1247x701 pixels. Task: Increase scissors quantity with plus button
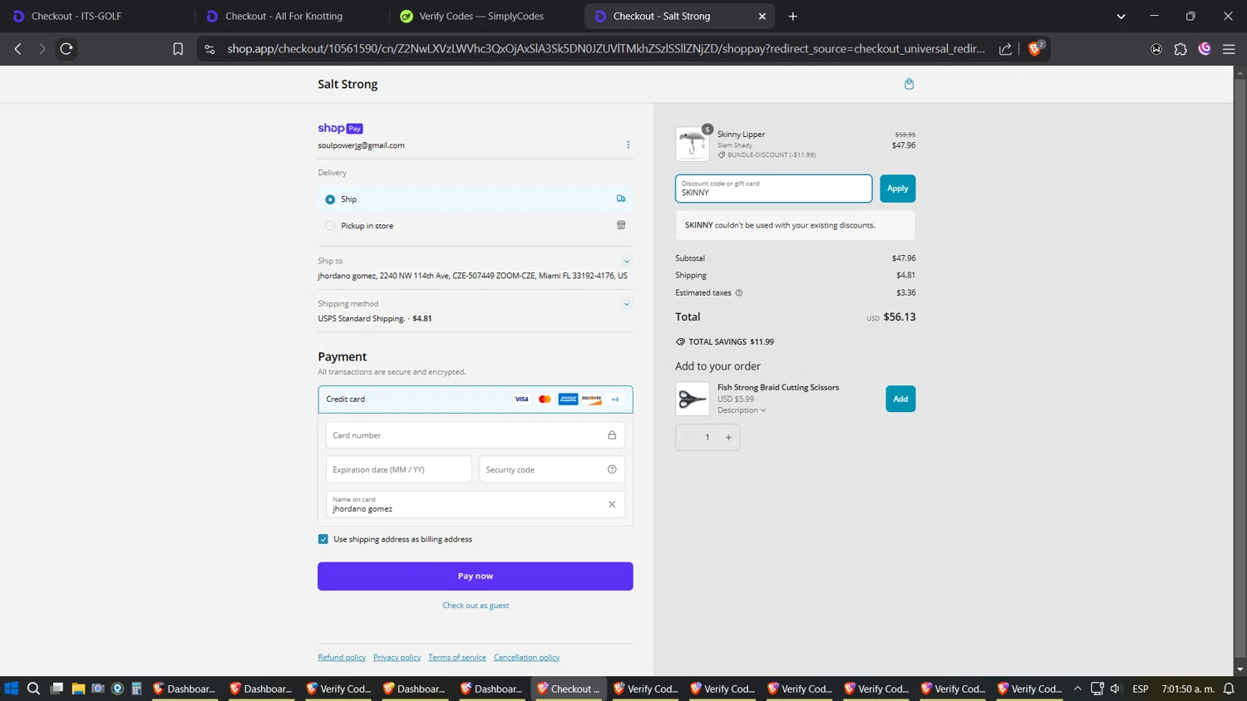pos(728,438)
